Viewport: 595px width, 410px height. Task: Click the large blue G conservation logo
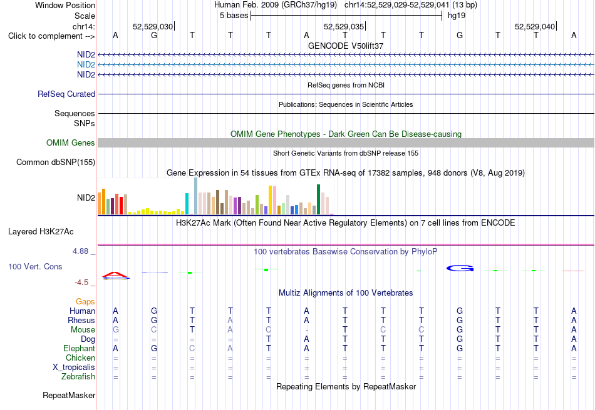pyautogui.click(x=460, y=268)
